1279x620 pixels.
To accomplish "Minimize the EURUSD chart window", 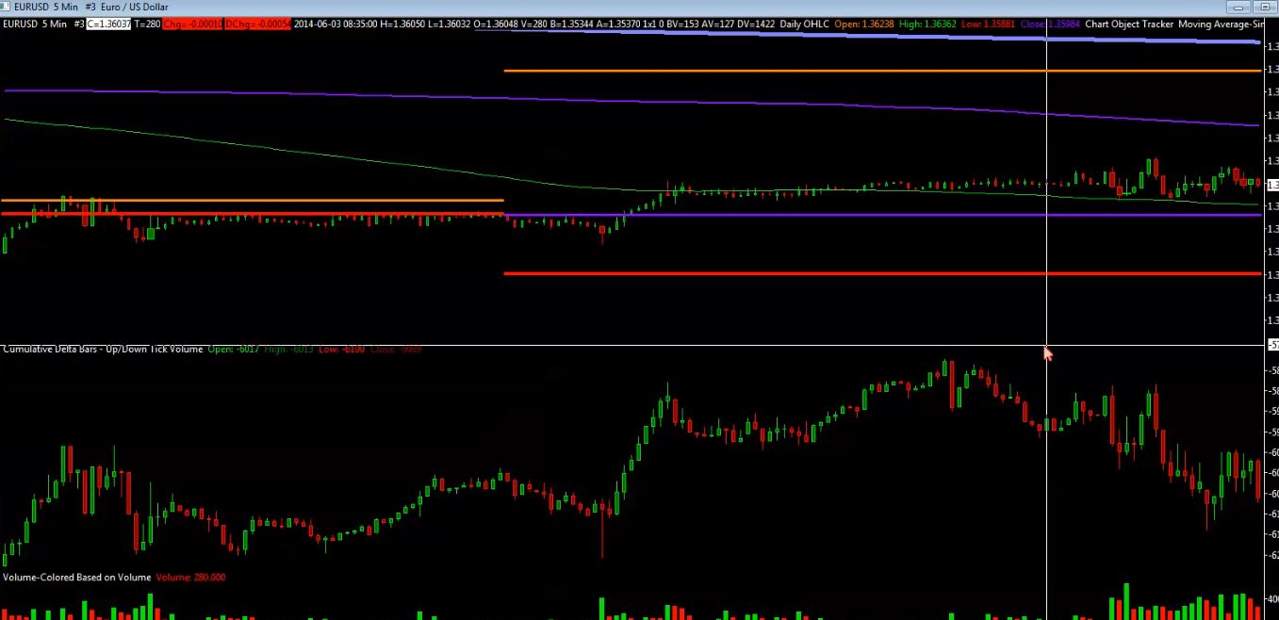I will [x=1239, y=8].
